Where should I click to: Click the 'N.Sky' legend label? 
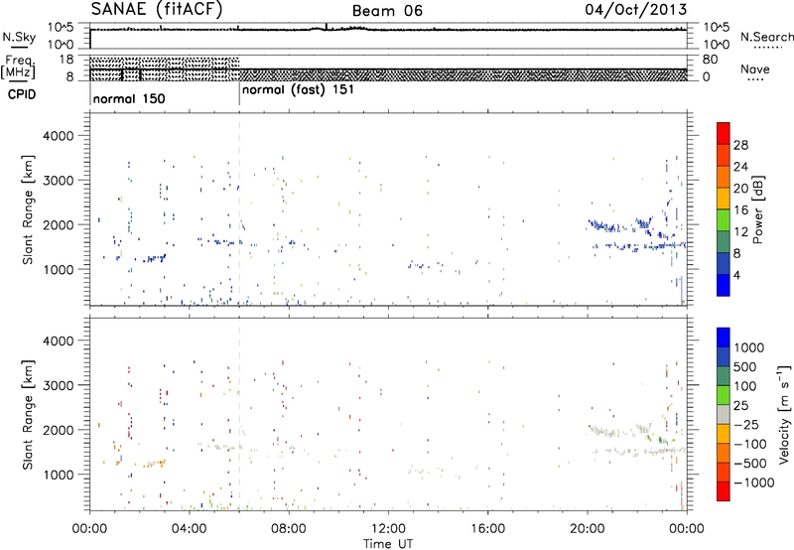19,37
